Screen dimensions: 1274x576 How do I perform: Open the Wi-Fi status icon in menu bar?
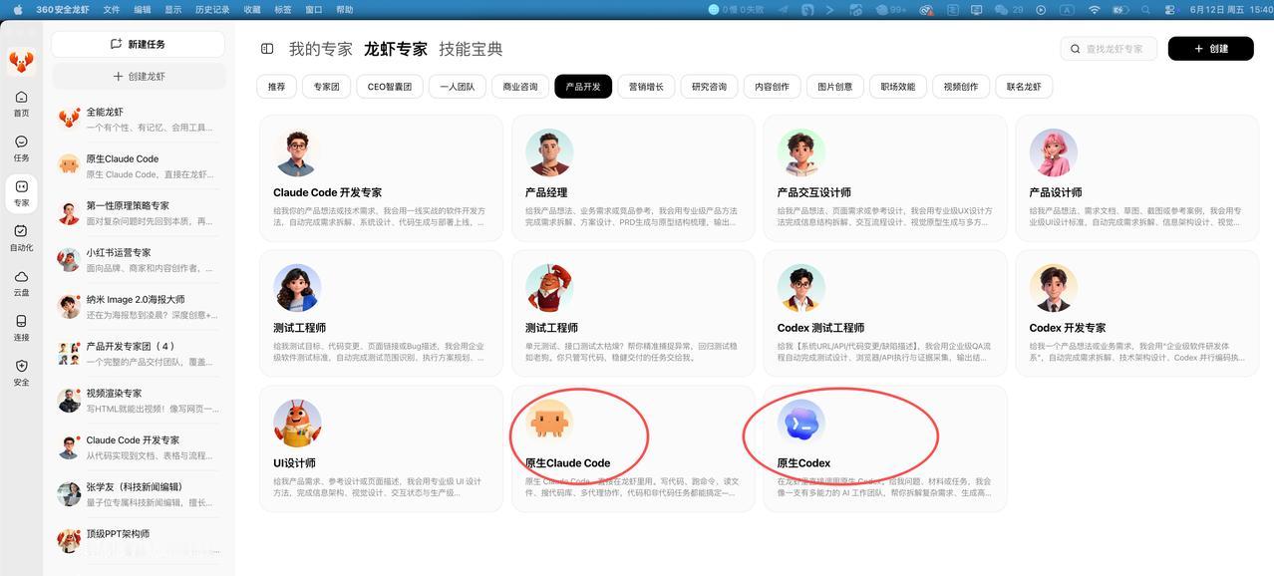[1094, 9]
